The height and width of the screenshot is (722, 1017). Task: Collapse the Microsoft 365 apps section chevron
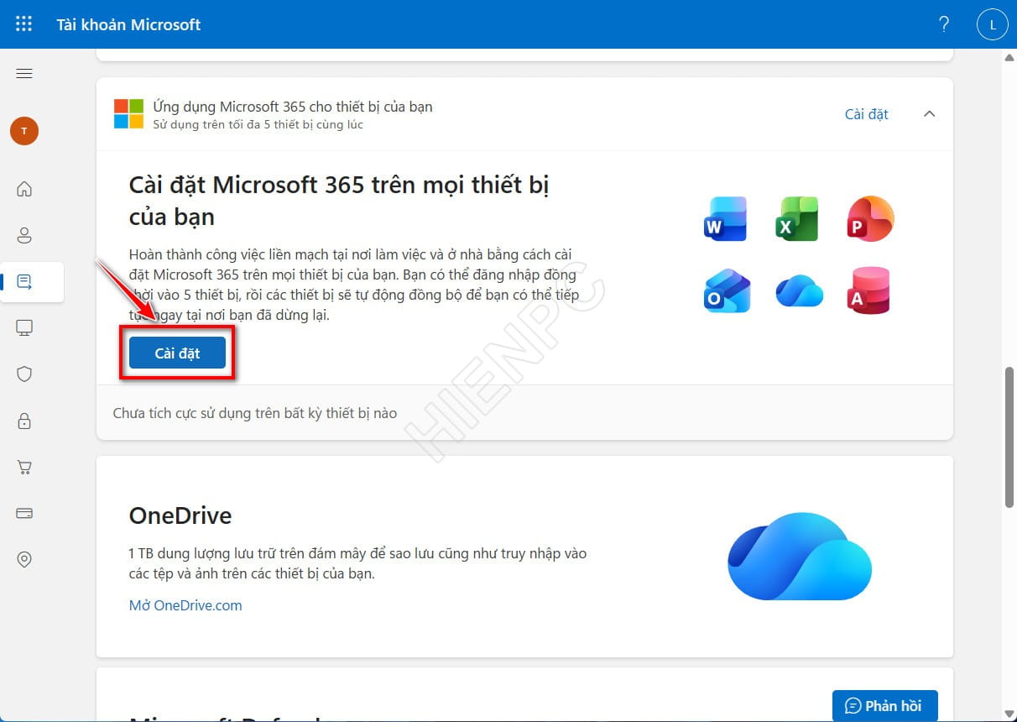point(929,114)
